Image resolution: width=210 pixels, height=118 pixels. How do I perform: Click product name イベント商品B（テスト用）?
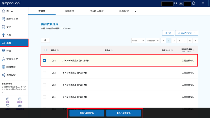point(74,85)
